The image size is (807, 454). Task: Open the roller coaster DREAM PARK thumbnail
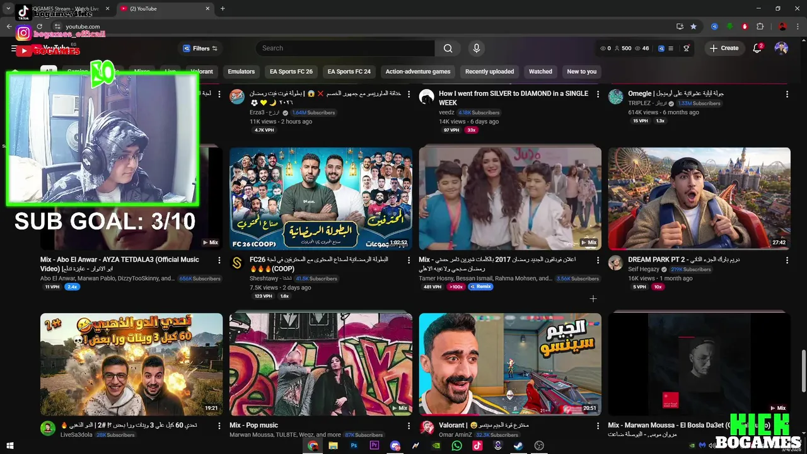[699, 199]
